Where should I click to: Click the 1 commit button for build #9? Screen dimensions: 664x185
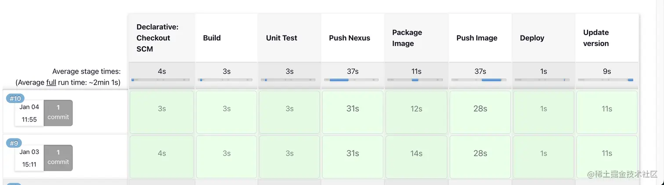58,157
